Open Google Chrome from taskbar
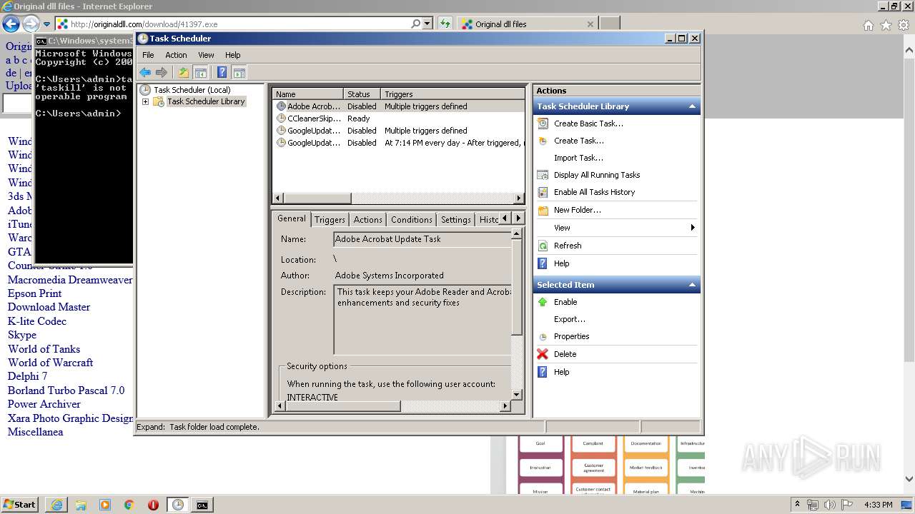 [x=129, y=505]
